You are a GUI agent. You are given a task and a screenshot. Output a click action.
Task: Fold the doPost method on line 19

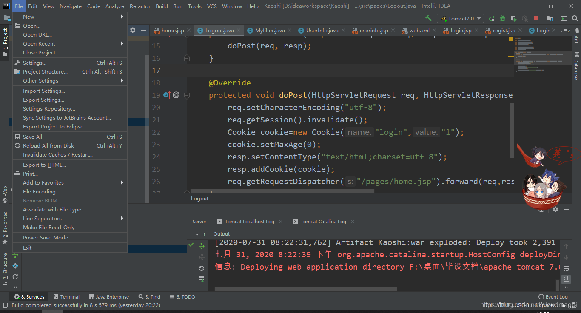(x=187, y=95)
